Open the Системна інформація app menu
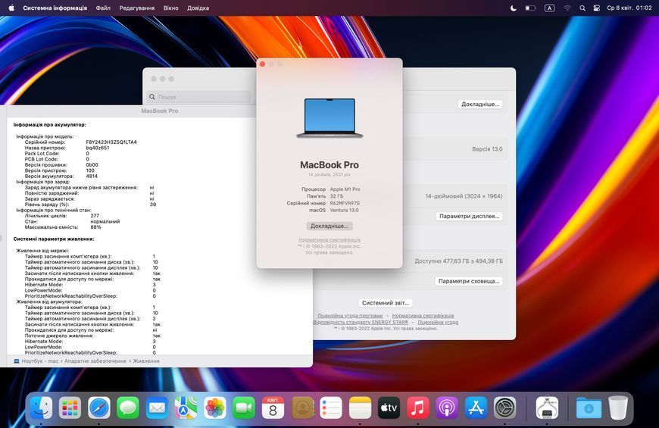659x428 pixels. [x=55, y=8]
